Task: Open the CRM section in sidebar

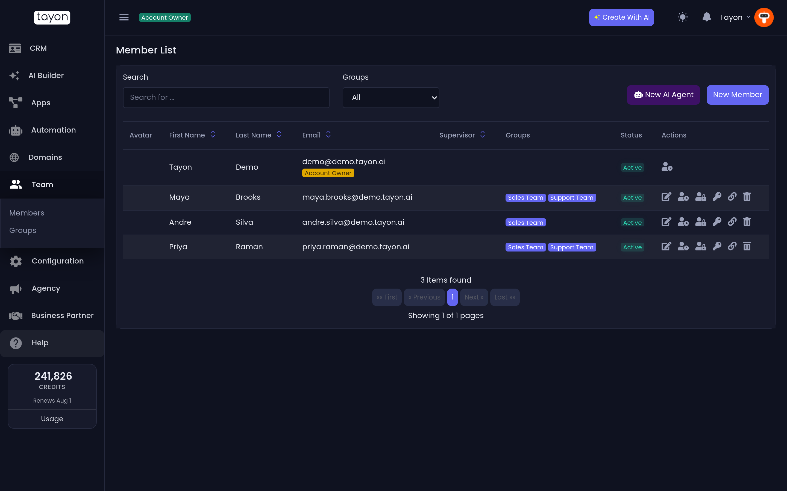Action: [52, 48]
